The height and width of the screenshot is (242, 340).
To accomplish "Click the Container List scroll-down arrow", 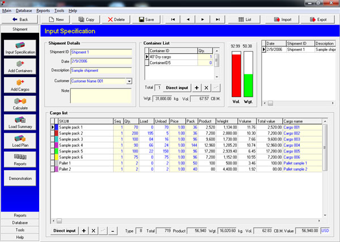I will [216, 77].
